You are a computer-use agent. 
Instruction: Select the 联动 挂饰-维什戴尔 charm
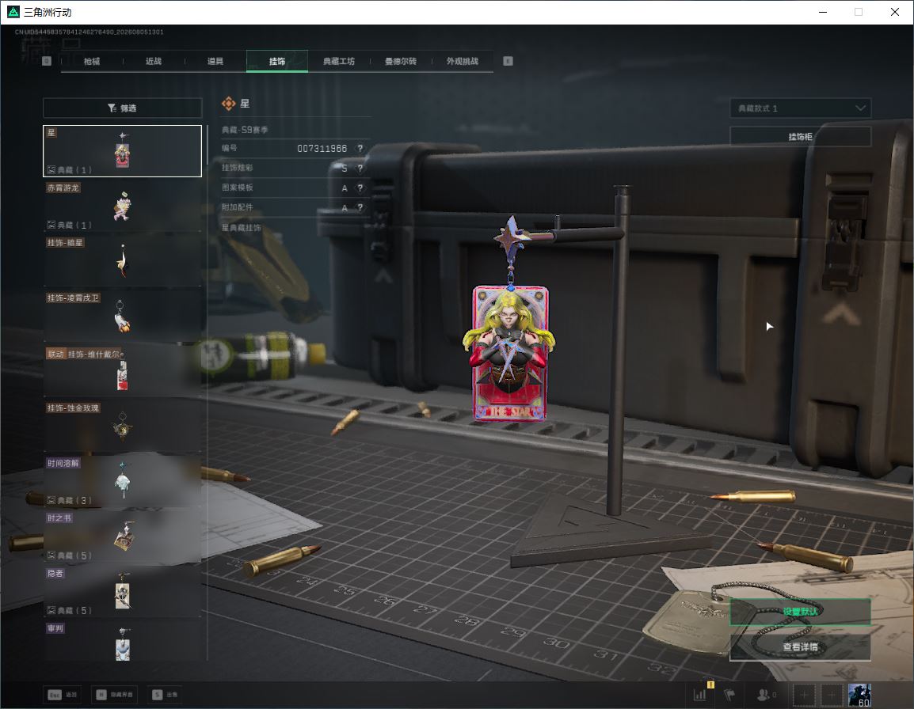pyautogui.click(x=123, y=372)
